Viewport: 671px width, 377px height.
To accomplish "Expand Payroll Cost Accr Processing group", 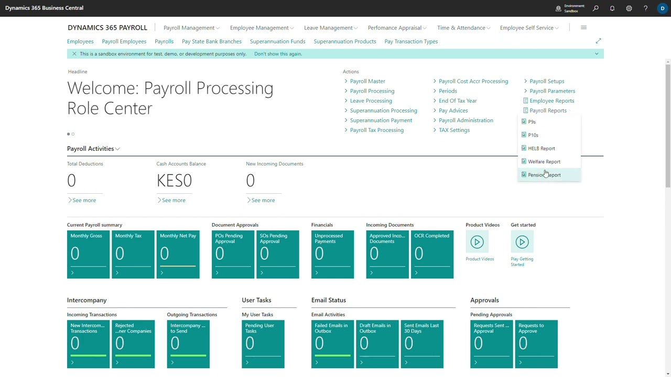I will (x=470, y=81).
